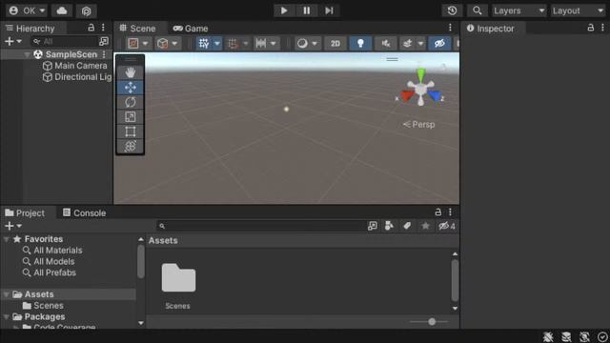Viewport: 610px width, 343px height.
Task: Collapse the Favorites tree group
Action: click(x=7, y=239)
